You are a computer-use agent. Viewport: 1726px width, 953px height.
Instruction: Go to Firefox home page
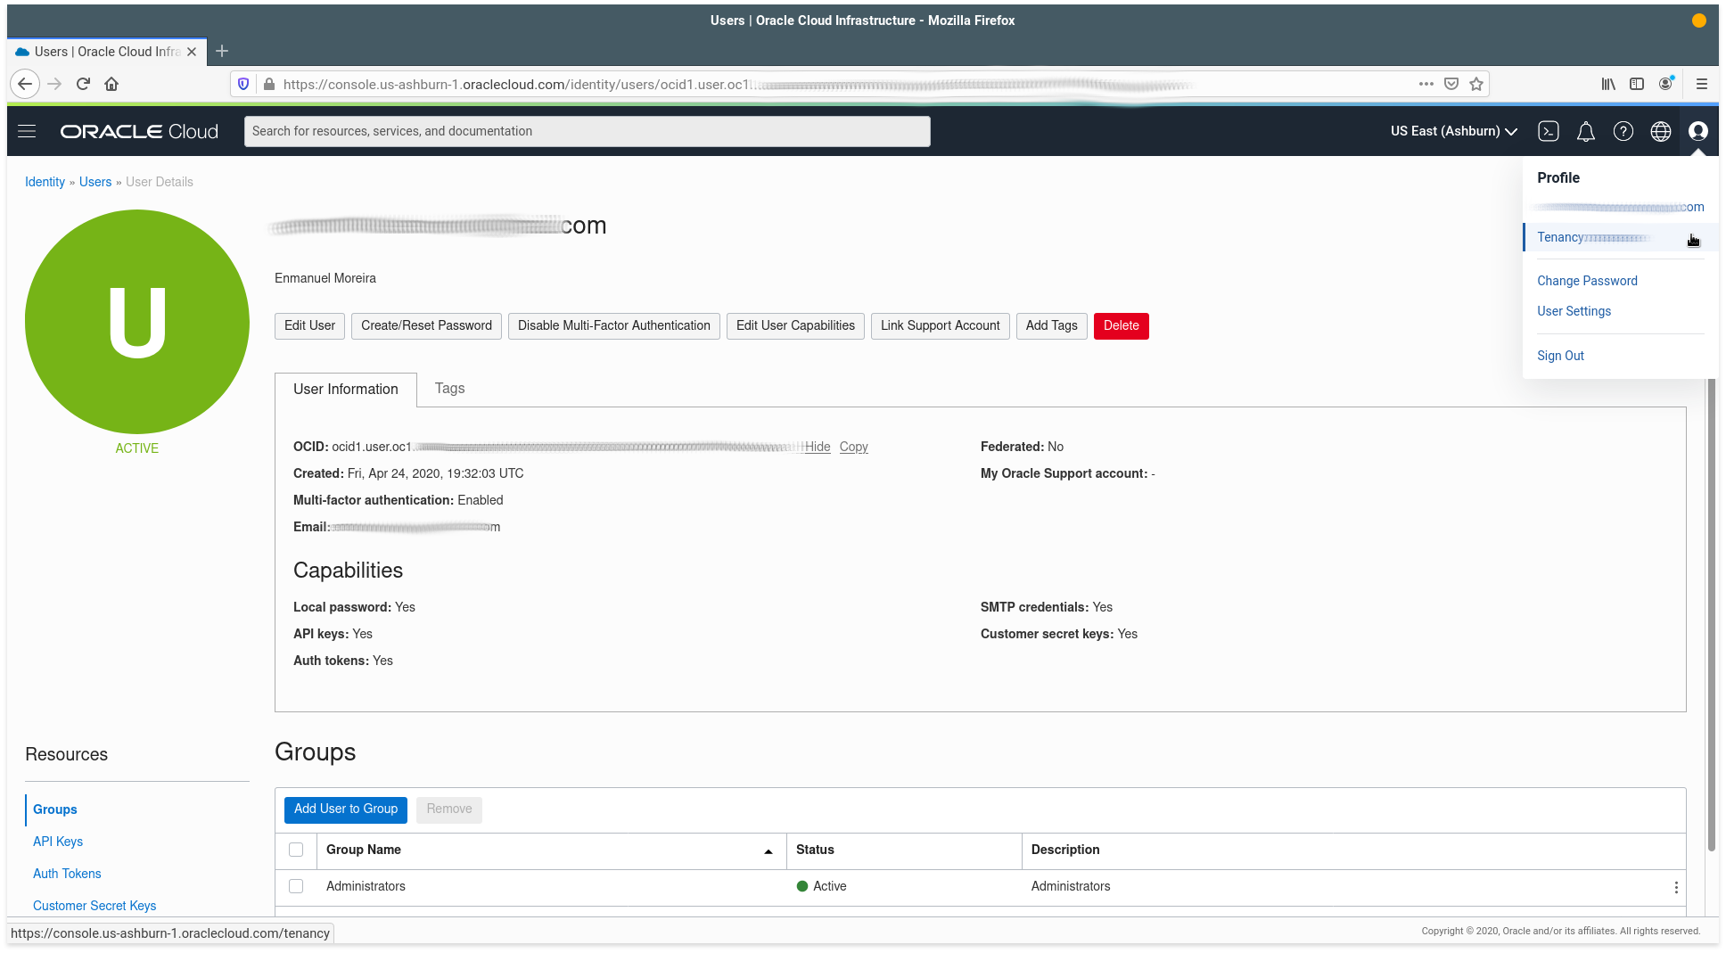pyautogui.click(x=111, y=84)
